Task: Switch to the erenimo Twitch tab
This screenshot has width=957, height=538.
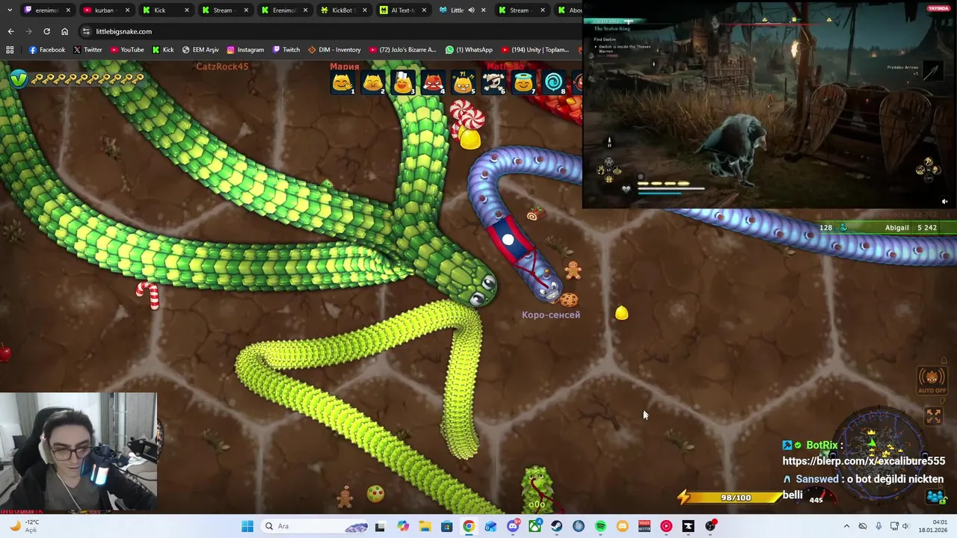Action: (47, 10)
